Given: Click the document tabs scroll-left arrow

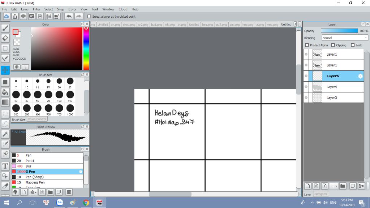Looking at the screenshot, I should (x=295, y=24).
